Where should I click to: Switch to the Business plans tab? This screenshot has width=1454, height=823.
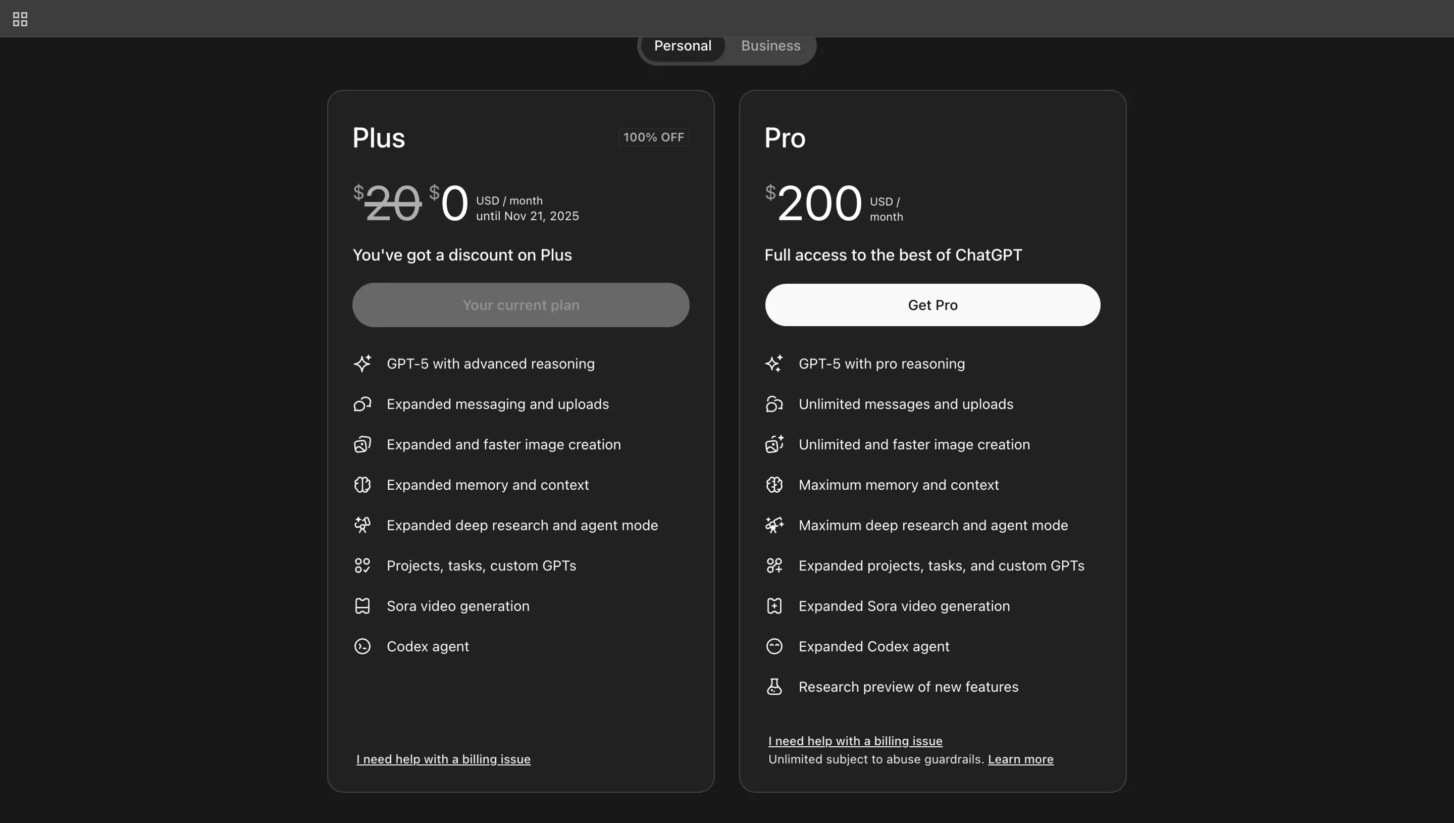coord(771,46)
